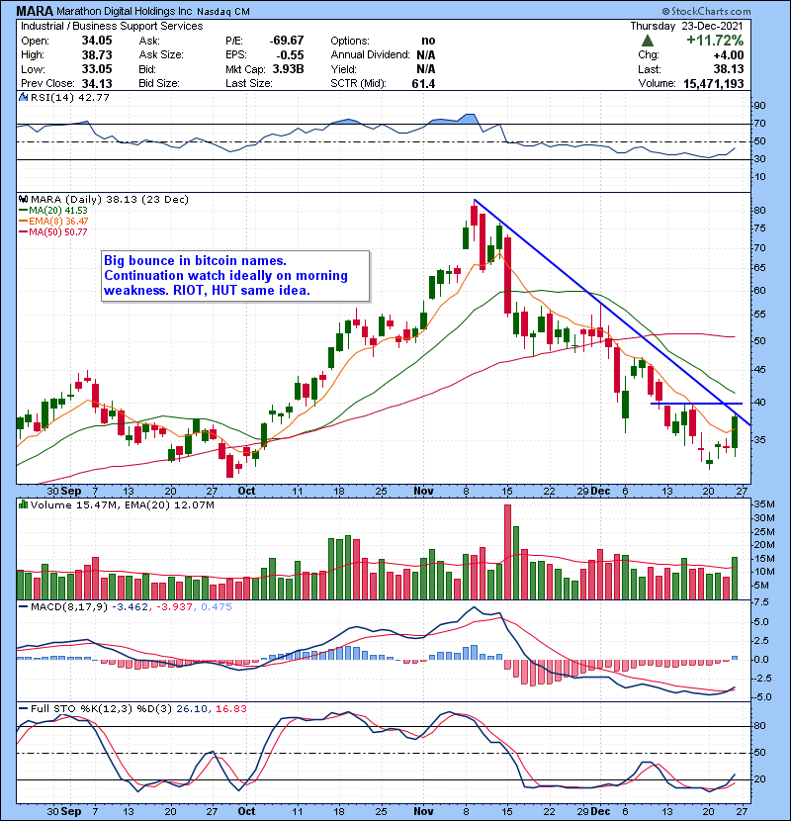Screen dimensions: 791x821
Task: Click the EMA(8) 36.47 legend entry
Action: pyautogui.click(x=54, y=221)
